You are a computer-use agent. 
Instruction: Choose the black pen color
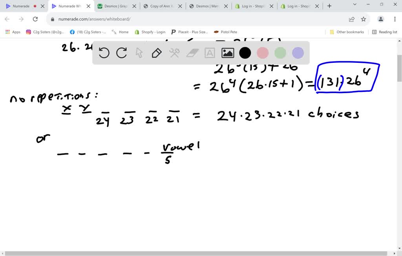[x=245, y=53]
